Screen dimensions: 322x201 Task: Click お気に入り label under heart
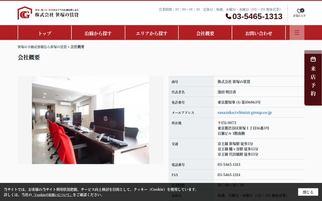click(299, 16)
